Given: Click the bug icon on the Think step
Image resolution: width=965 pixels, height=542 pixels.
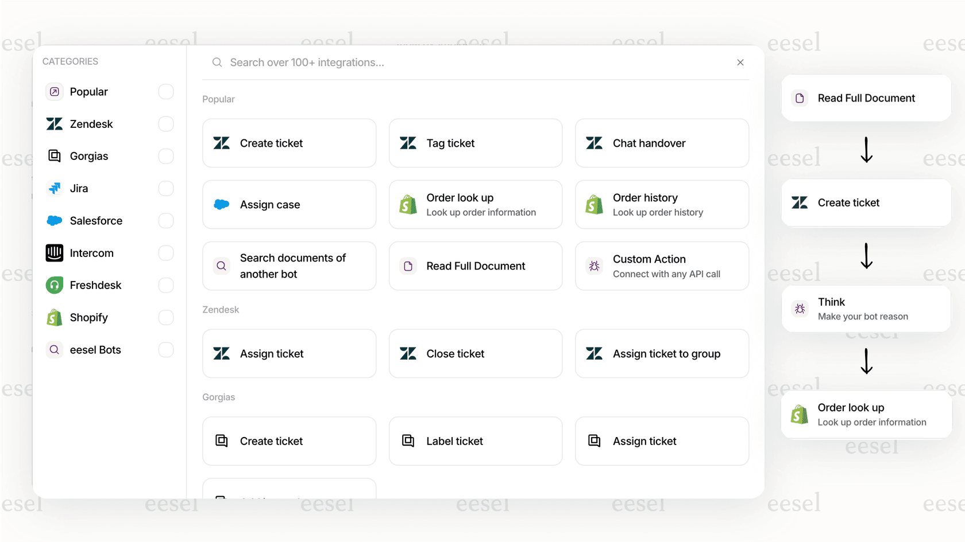Looking at the screenshot, I should click(799, 309).
